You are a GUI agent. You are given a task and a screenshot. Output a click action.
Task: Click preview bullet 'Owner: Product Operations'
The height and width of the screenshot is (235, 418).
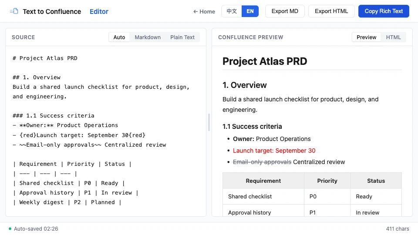[x=272, y=139]
